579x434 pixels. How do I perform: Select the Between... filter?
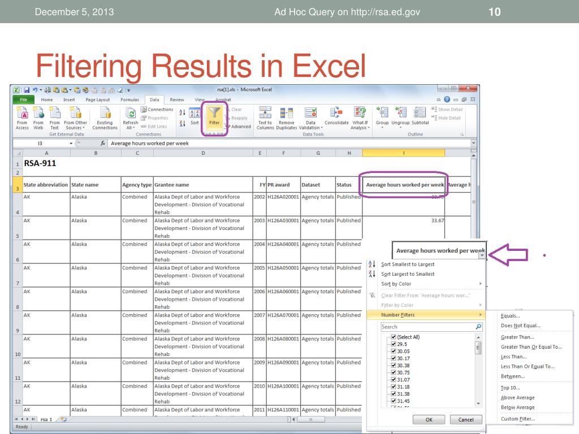click(513, 376)
